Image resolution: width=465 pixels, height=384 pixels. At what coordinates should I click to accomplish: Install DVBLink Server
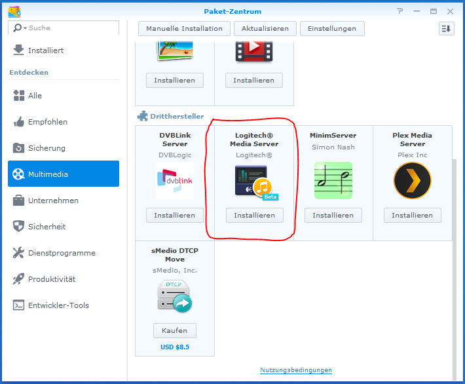pyautogui.click(x=175, y=215)
